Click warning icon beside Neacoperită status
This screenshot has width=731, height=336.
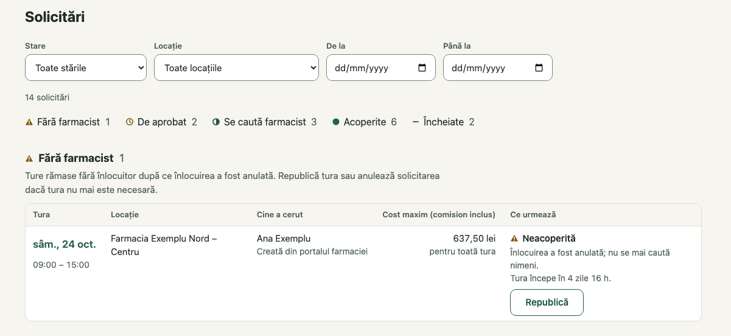514,239
